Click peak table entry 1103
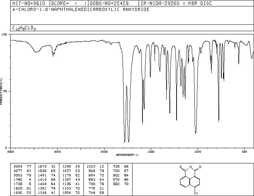 coord(66,189)
